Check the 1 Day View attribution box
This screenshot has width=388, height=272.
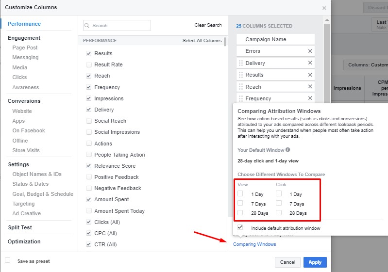point(240,193)
